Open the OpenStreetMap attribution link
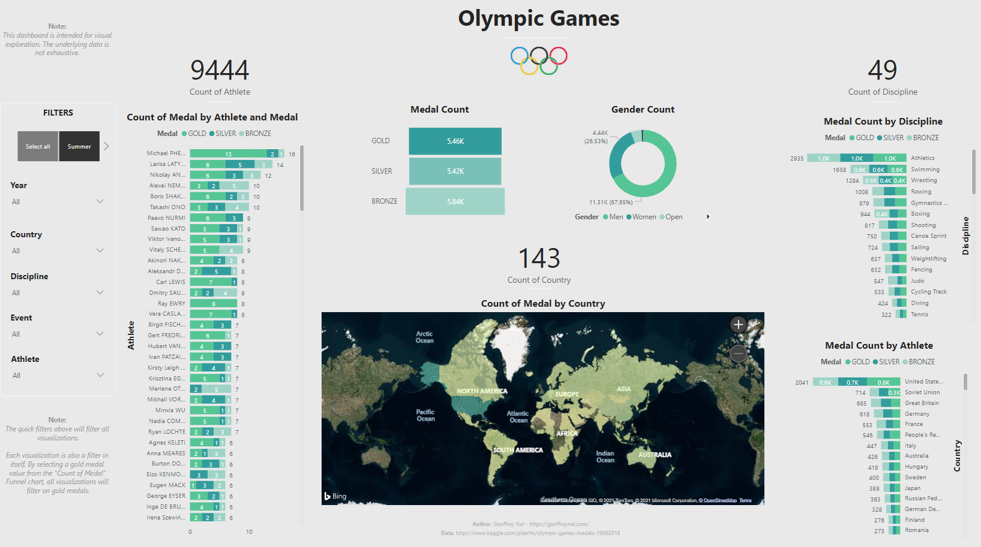Image resolution: width=981 pixels, height=547 pixels. point(719,500)
